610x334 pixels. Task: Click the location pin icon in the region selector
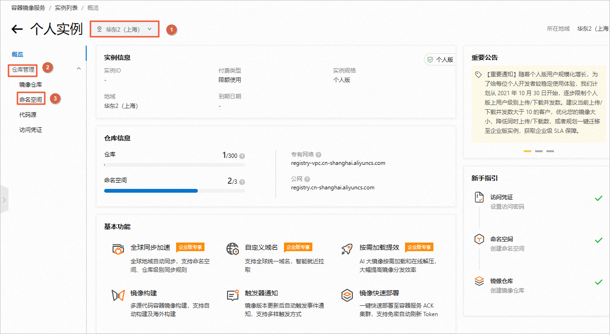tap(99, 29)
